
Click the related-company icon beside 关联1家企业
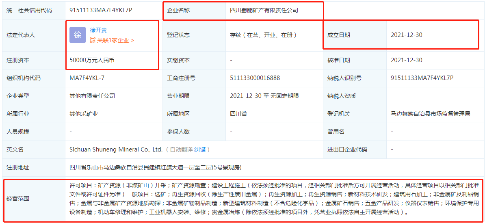point(93,40)
